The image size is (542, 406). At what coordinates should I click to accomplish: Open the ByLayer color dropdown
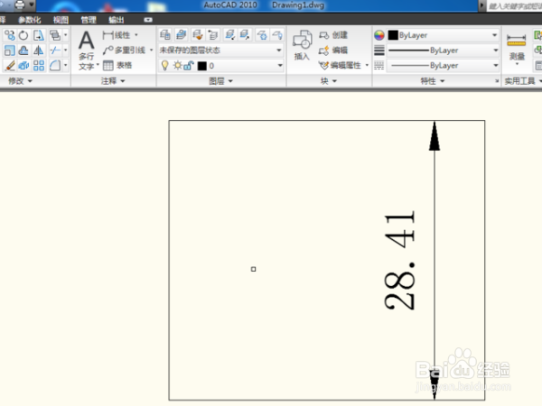coord(443,35)
